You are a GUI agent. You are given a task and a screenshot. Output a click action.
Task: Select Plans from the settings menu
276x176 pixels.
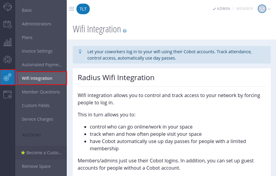[x=27, y=37]
